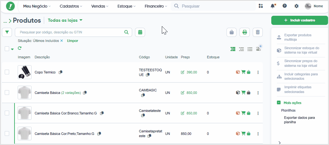Screen dimensions: 329x145
Task: Open options menu for Camiseta Básica Cor:Preto
Action: [x=258, y=134]
